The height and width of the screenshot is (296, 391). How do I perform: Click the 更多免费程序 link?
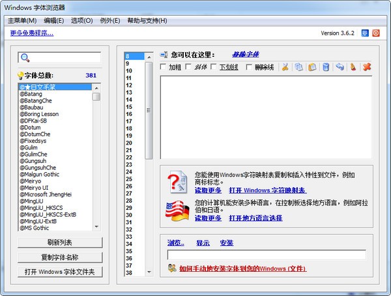(32, 33)
